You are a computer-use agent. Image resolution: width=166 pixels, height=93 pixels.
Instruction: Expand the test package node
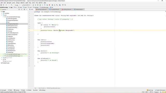tap(3, 56)
